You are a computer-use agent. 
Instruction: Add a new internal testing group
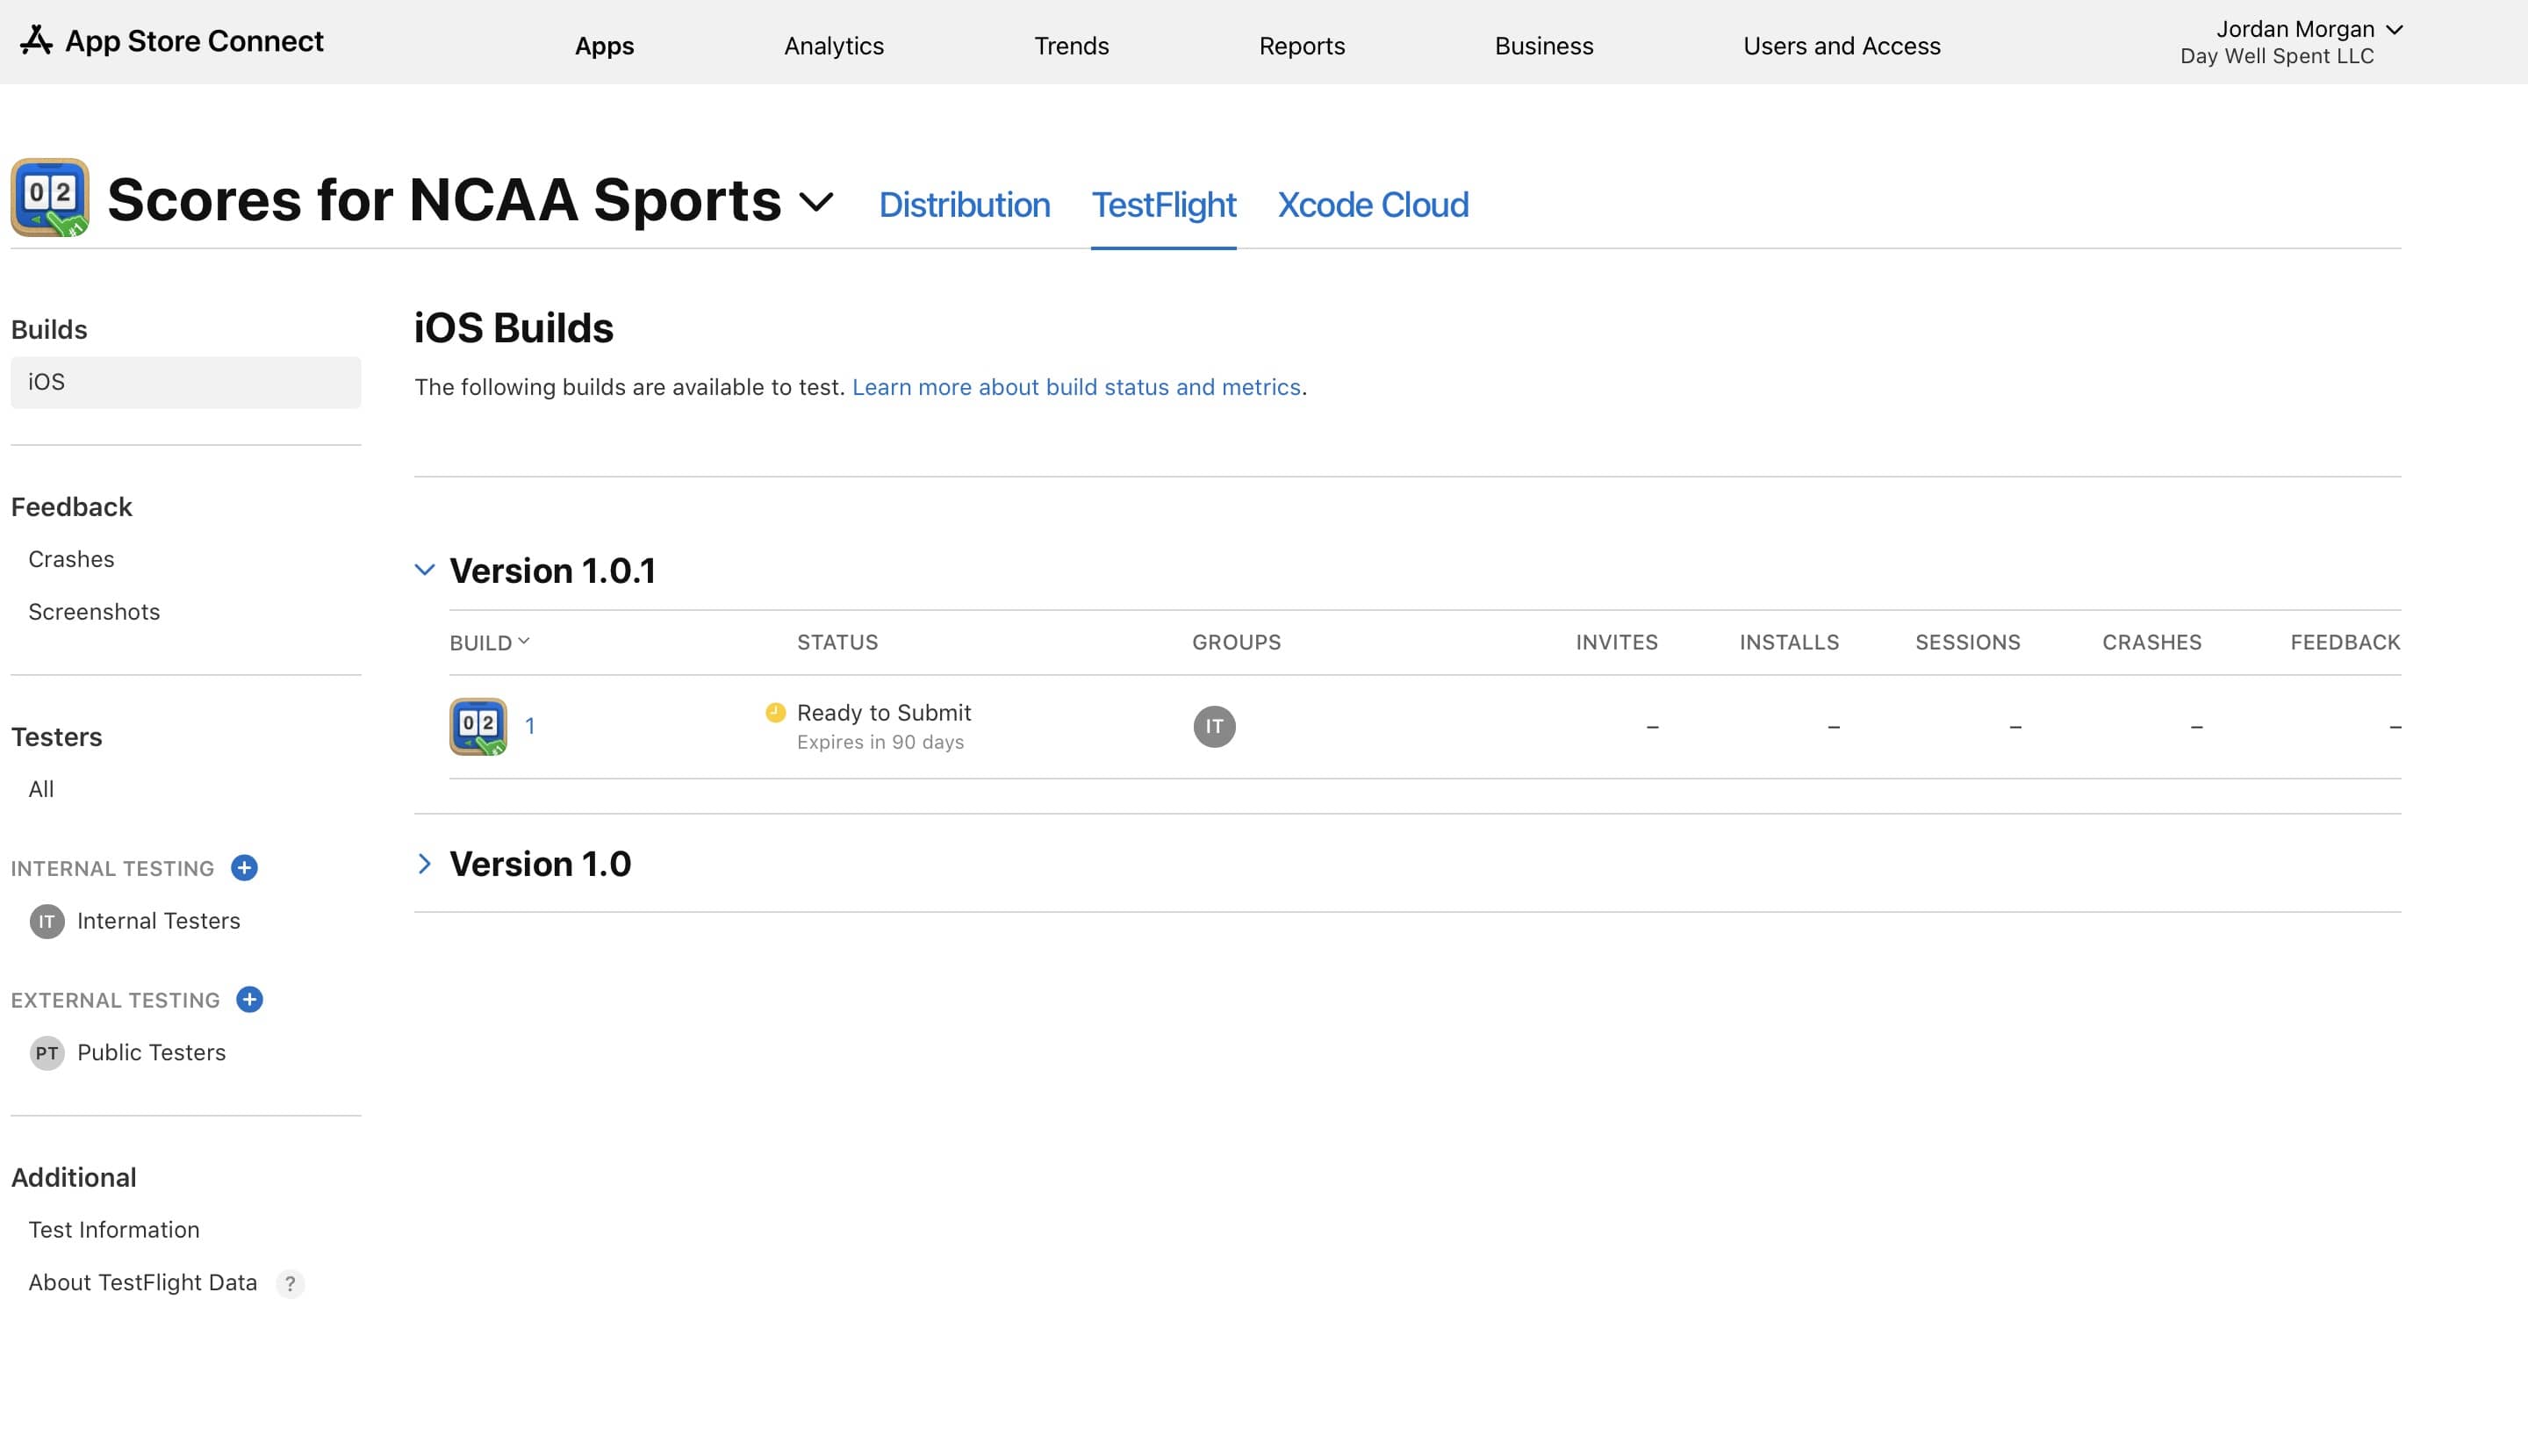[x=243, y=868]
